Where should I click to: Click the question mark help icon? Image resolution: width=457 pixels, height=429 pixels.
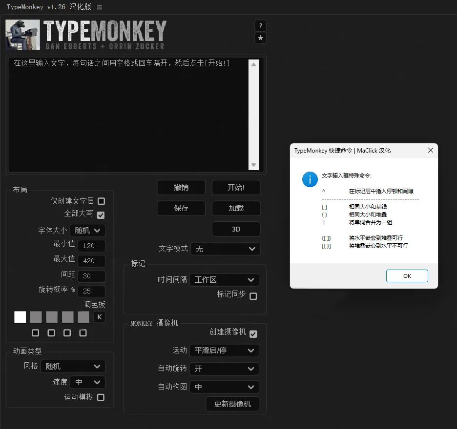click(x=261, y=26)
